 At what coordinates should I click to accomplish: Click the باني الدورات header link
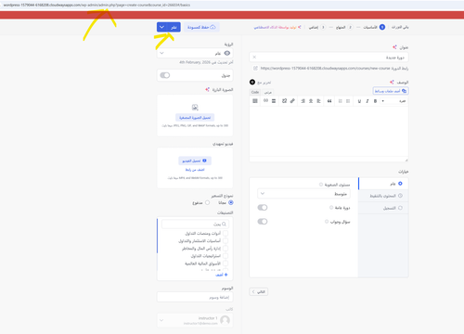pos(400,27)
